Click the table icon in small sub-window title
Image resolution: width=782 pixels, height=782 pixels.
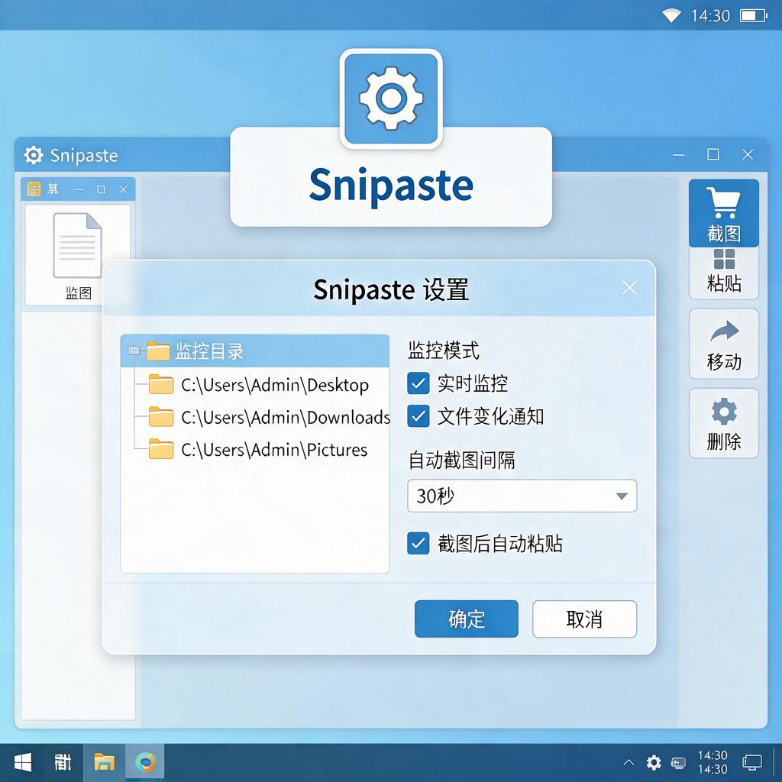[34, 189]
